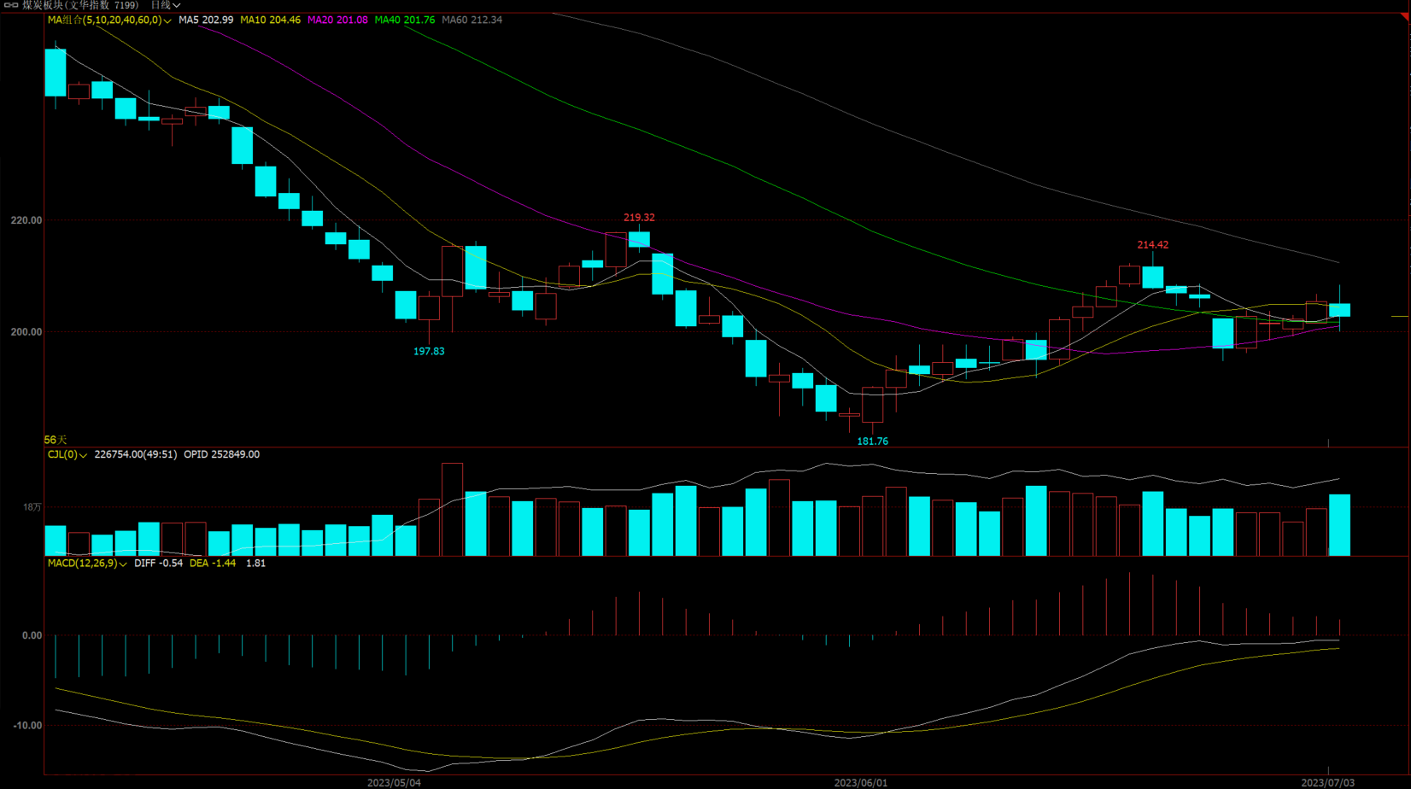Click the 226754.00(49:51) volume value
The width and height of the screenshot is (1411, 789).
point(136,454)
